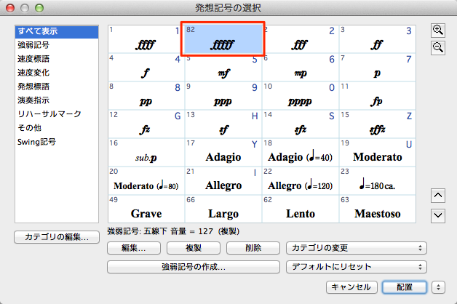
Task: Click the scroll up arrow button
Action: coord(438,196)
